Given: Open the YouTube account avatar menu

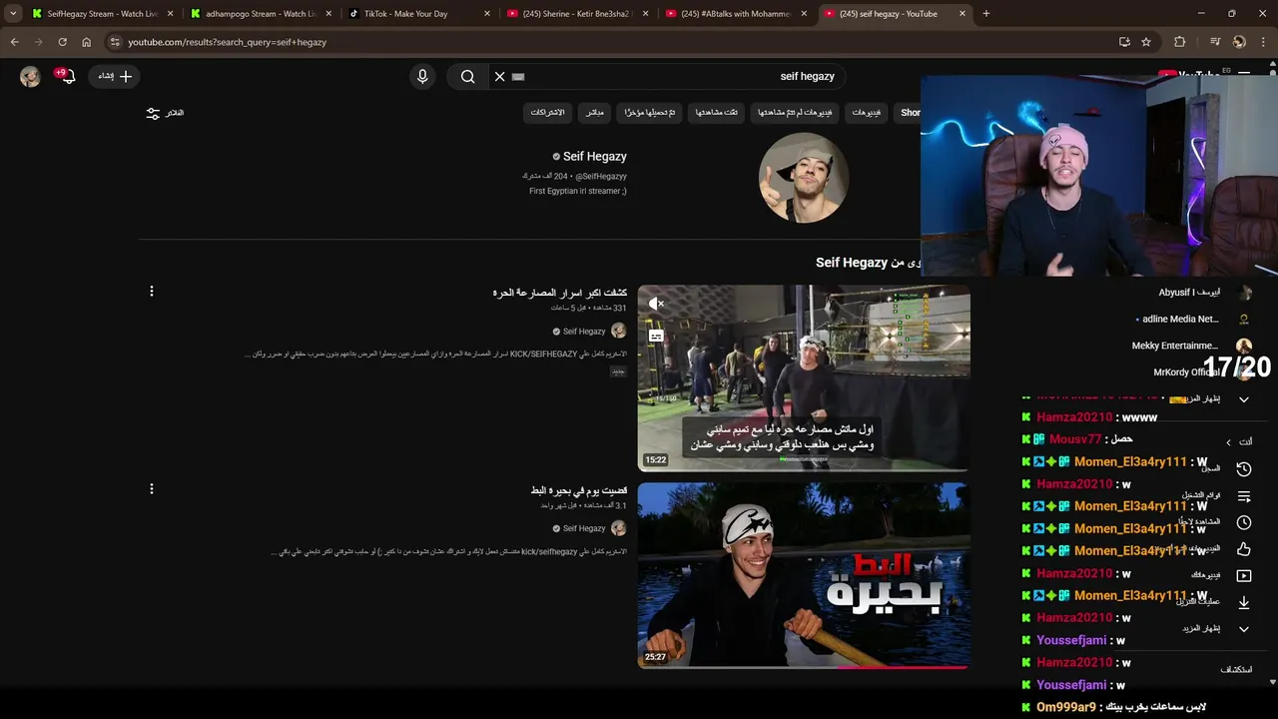Looking at the screenshot, I should tap(30, 76).
